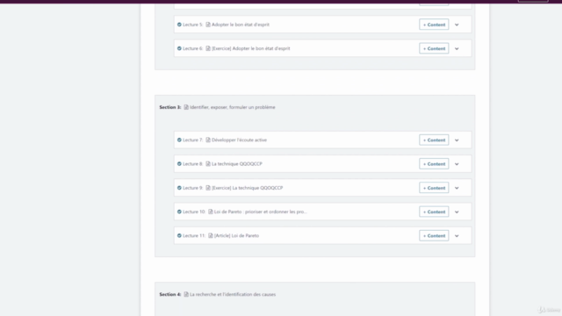
Task: Click the check icon of Lecture 9
Action: (179, 188)
